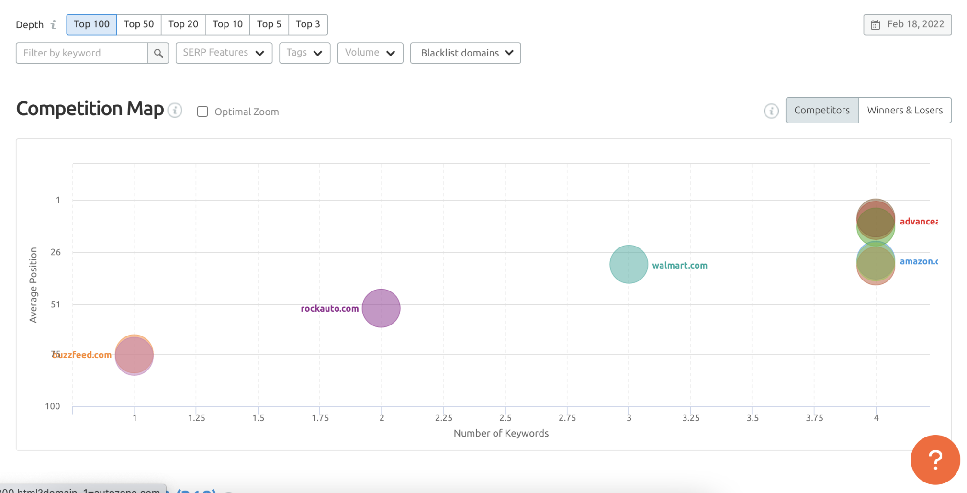The image size is (967, 493).
Task: Select the Top 10 depth tab
Action: point(228,24)
